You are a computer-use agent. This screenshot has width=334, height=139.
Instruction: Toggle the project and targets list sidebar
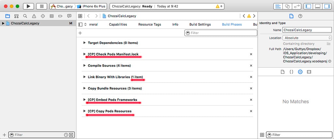(x=80, y=24)
